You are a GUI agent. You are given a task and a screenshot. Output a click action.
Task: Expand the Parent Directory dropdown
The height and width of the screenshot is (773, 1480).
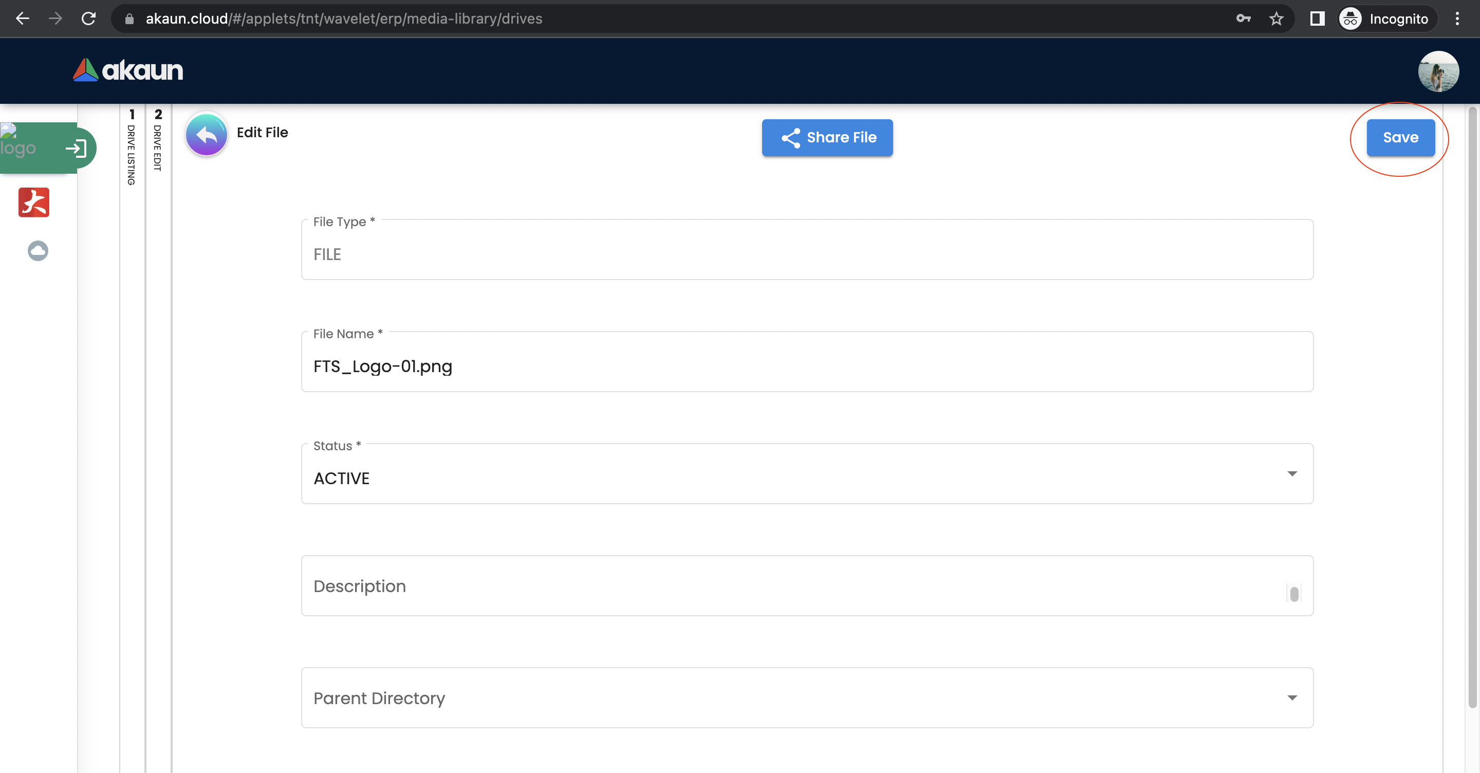(x=807, y=698)
